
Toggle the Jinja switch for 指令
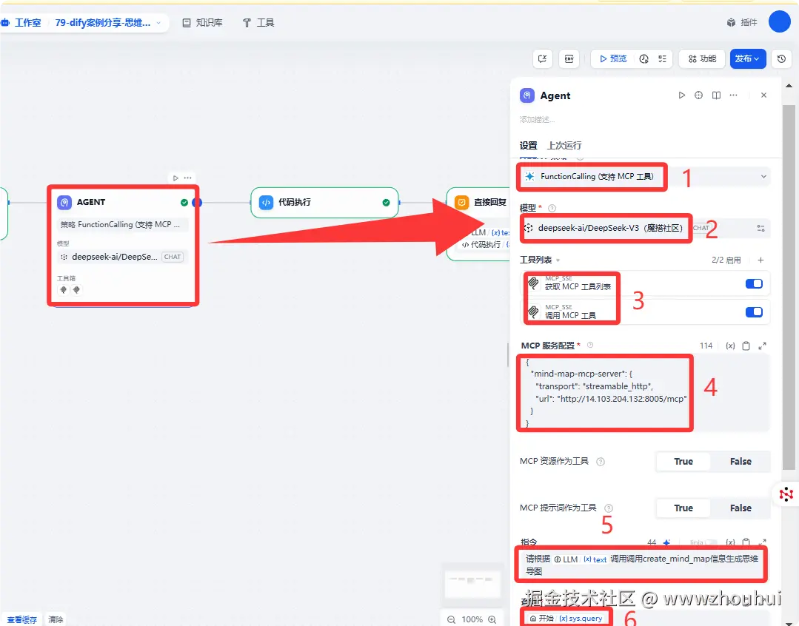(712, 542)
